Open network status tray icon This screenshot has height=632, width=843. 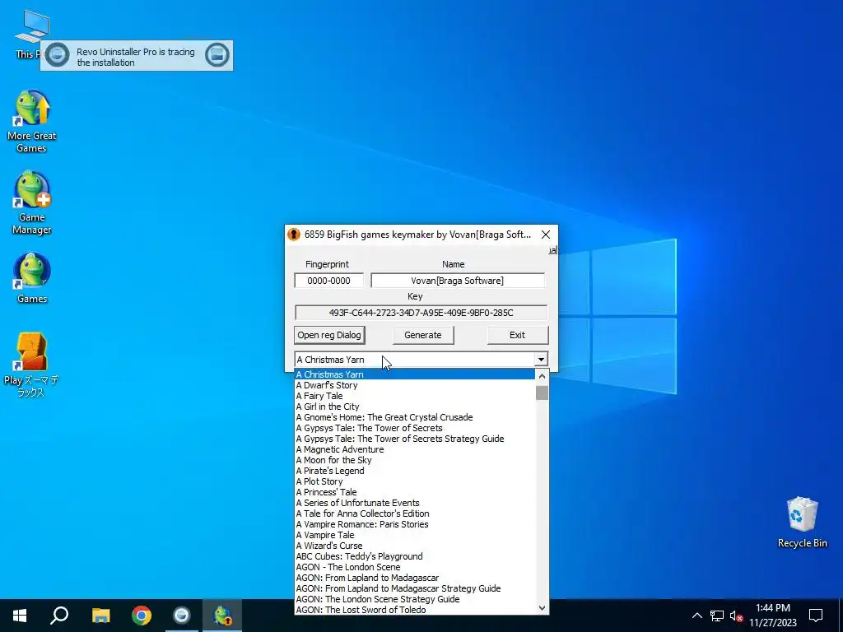tap(717, 616)
